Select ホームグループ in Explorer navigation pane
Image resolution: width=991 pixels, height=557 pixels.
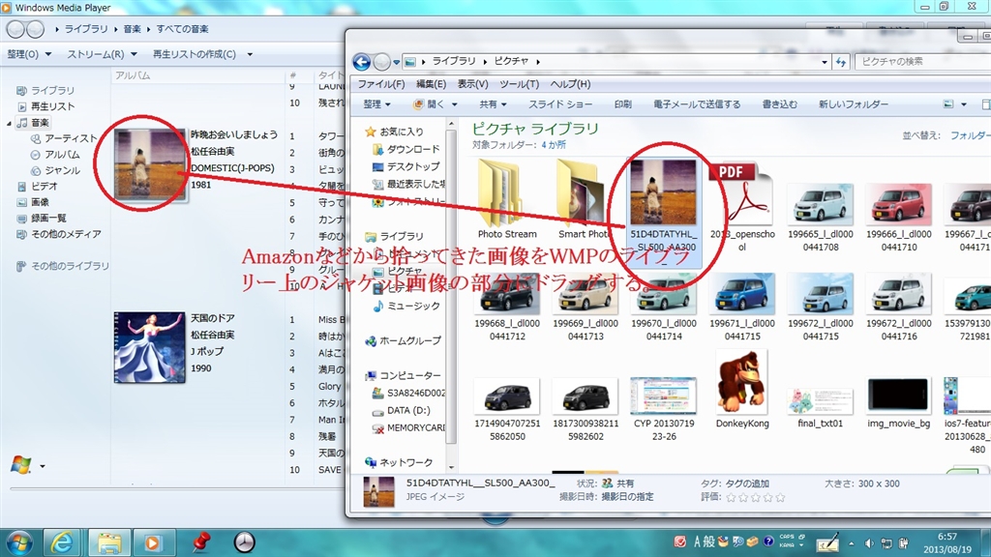[409, 341]
